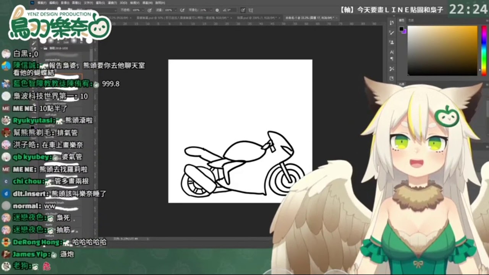The height and width of the screenshot is (275, 489).
Task: Open the History panel icon
Action: [x=392, y=23]
